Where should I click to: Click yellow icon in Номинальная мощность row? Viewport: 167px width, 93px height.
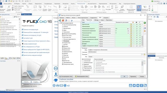131,29
